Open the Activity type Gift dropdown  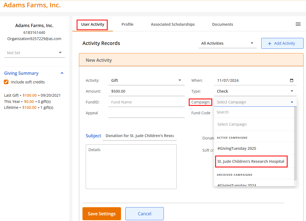pos(146,80)
